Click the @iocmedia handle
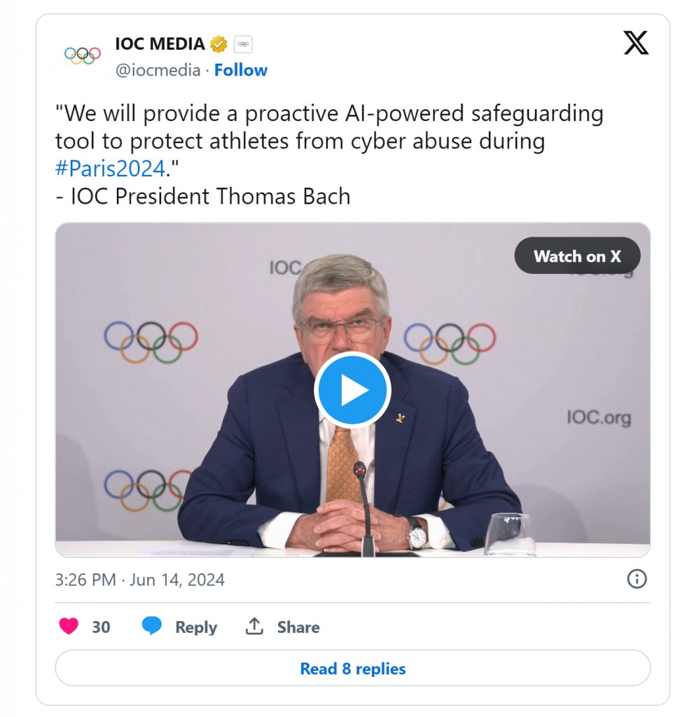This screenshot has width=692, height=717. pyautogui.click(x=158, y=70)
